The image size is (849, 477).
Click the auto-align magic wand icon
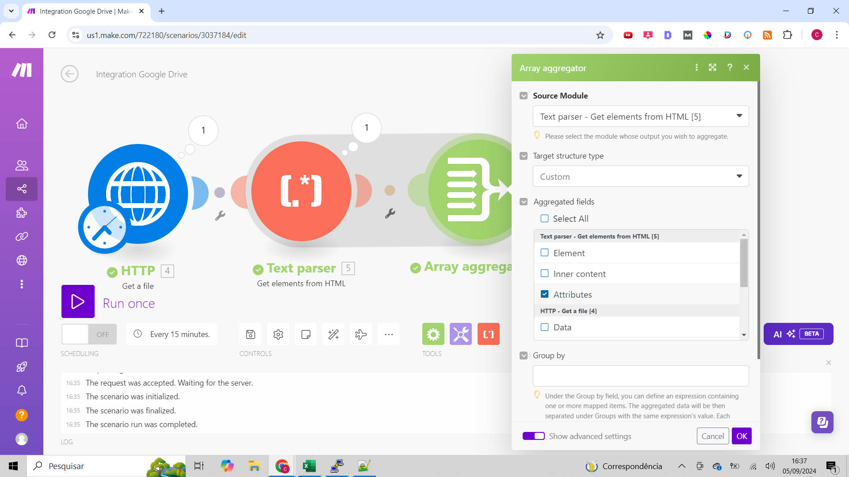[x=333, y=334]
